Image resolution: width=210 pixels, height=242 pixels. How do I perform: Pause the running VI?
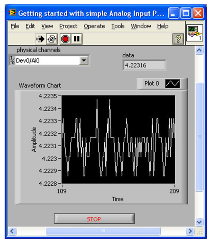click(77, 39)
